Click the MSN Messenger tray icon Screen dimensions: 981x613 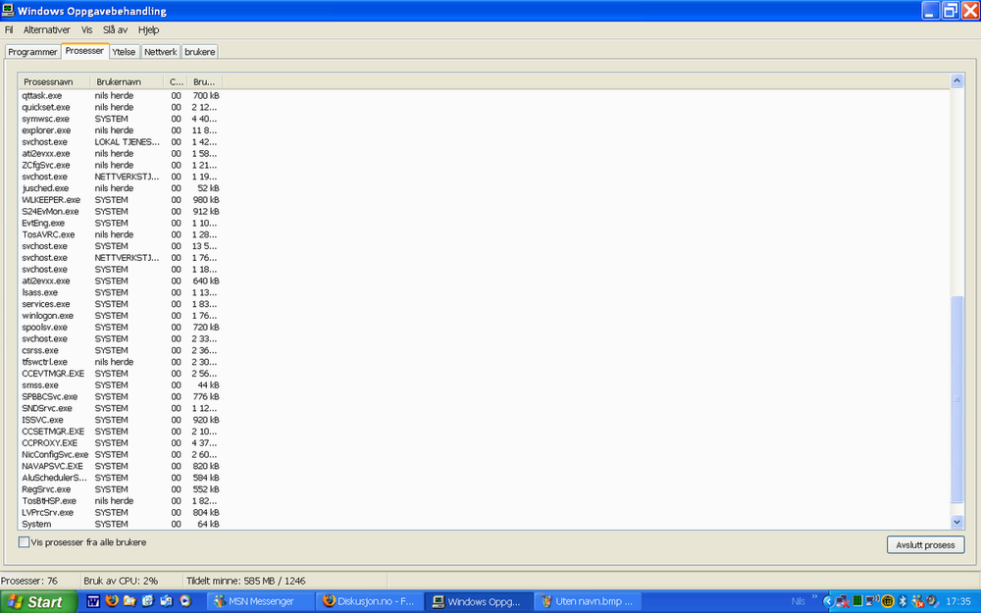pyautogui.click(x=918, y=602)
